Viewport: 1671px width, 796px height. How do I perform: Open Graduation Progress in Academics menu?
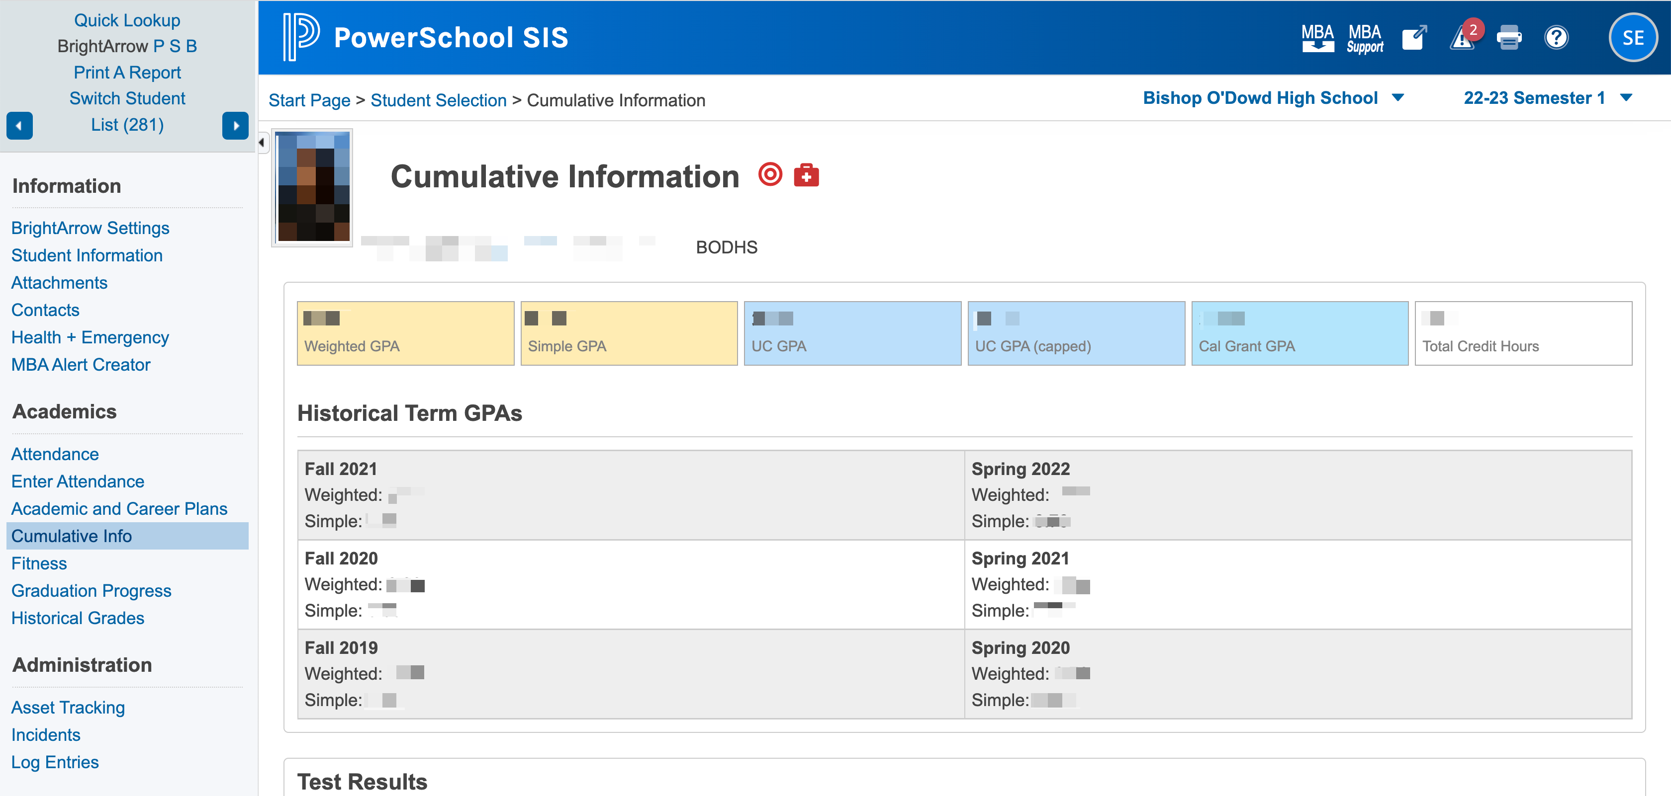(x=91, y=590)
